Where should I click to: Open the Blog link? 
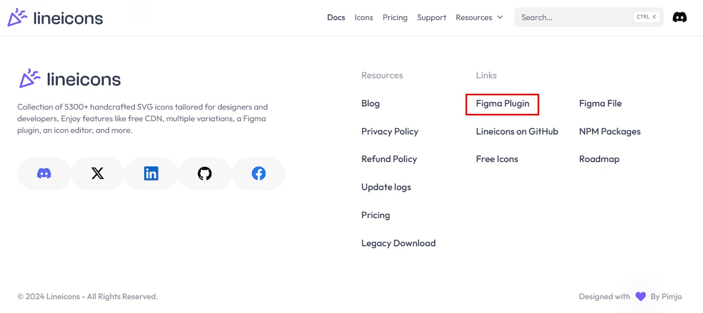(x=371, y=103)
